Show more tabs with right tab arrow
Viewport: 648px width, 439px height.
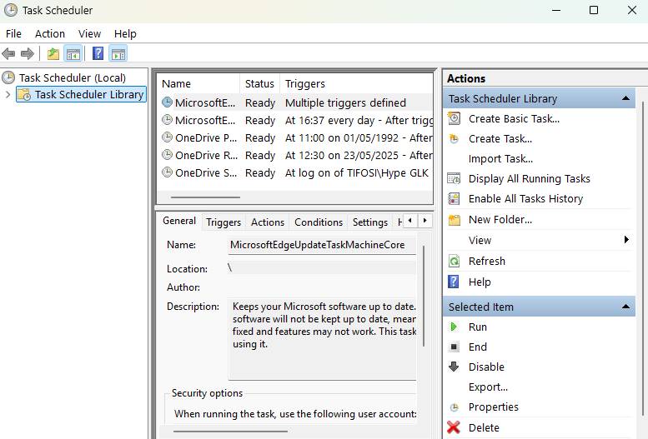[424, 221]
